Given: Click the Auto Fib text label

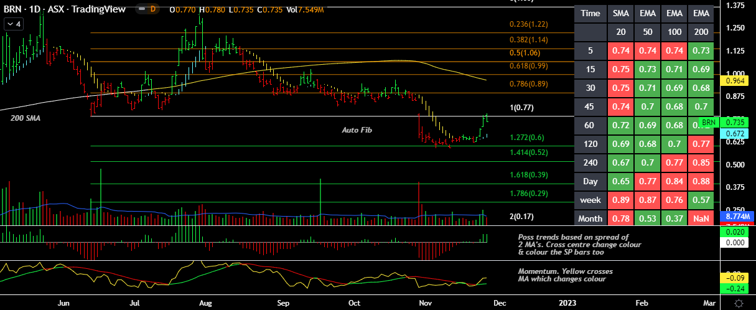Looking at the screenshot, I should (357, 130).
